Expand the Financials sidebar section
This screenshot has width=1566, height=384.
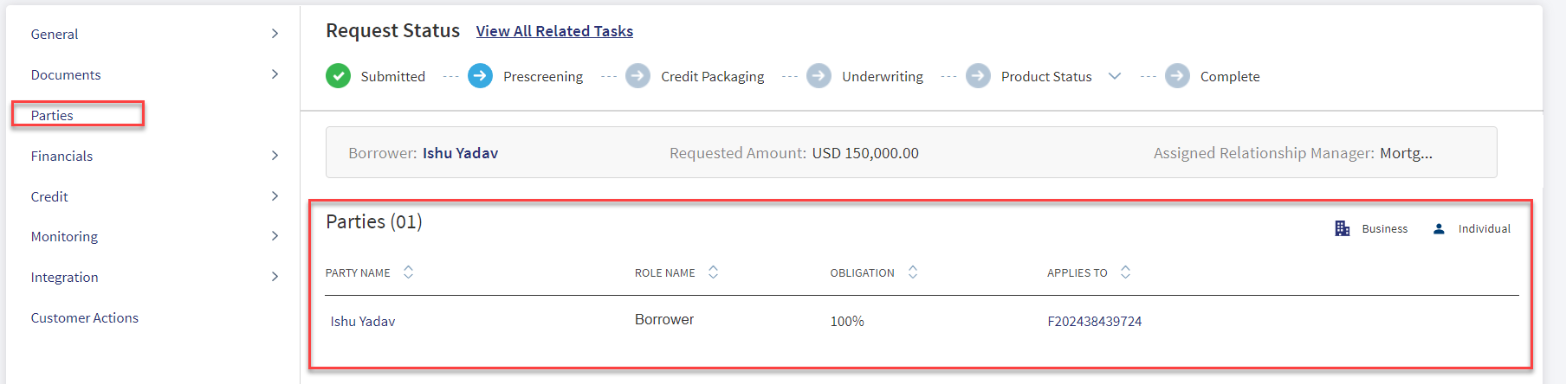pyautogui.click(x=154, y=156)
